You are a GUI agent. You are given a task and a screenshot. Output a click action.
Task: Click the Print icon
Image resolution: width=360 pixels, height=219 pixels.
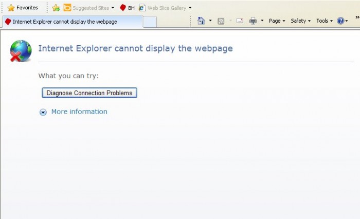point(253,21)
